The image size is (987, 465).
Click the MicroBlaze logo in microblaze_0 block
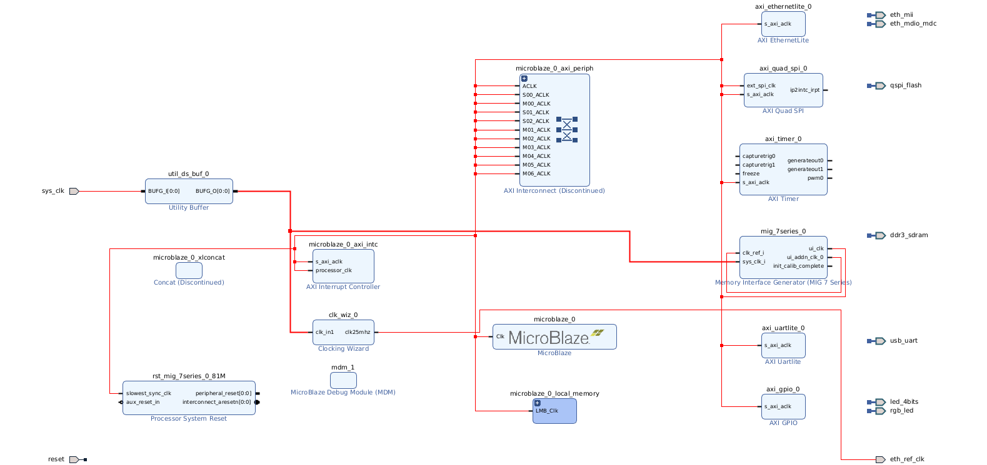click(x=556, y=337)
